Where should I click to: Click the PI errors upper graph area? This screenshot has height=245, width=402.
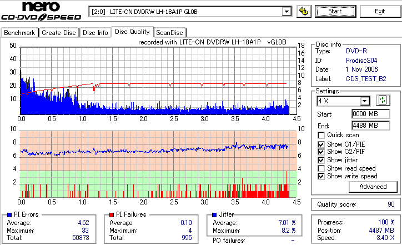(158, 81)
